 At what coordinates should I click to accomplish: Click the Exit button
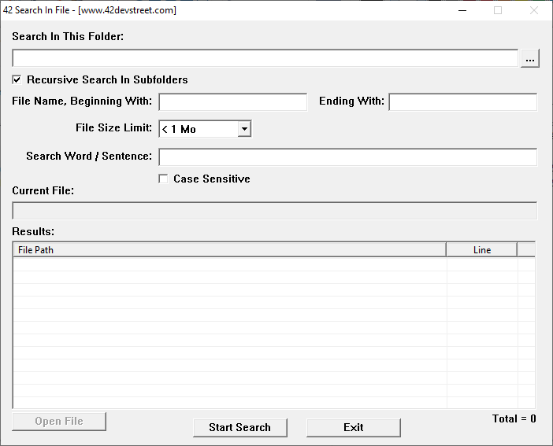[354, 428]
